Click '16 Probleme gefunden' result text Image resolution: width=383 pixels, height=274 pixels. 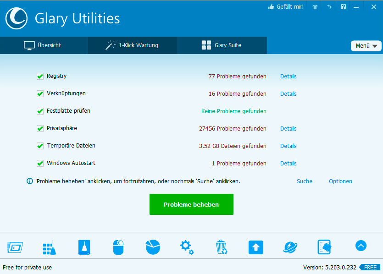pyautogui.click(x=238, y=93)
